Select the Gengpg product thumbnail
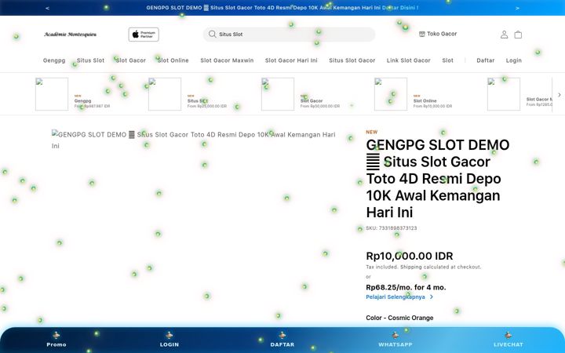The width and height of the screenshot is (565, 353). click(52, 94)
